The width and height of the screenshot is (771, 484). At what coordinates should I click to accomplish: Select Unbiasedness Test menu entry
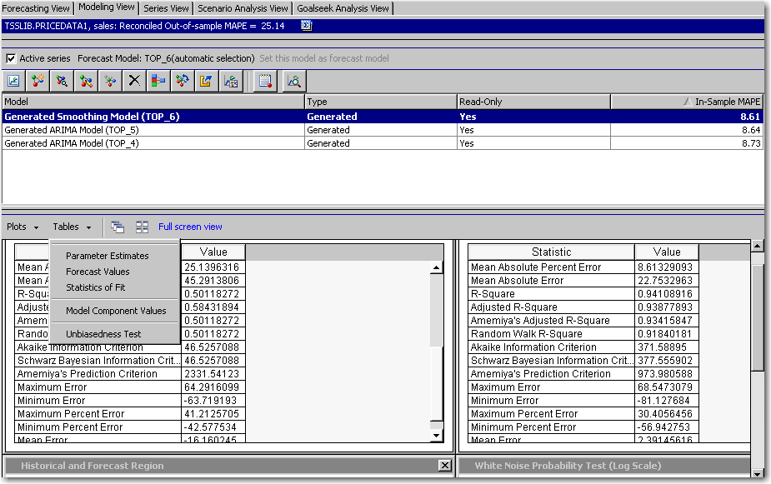click(103, 334)
